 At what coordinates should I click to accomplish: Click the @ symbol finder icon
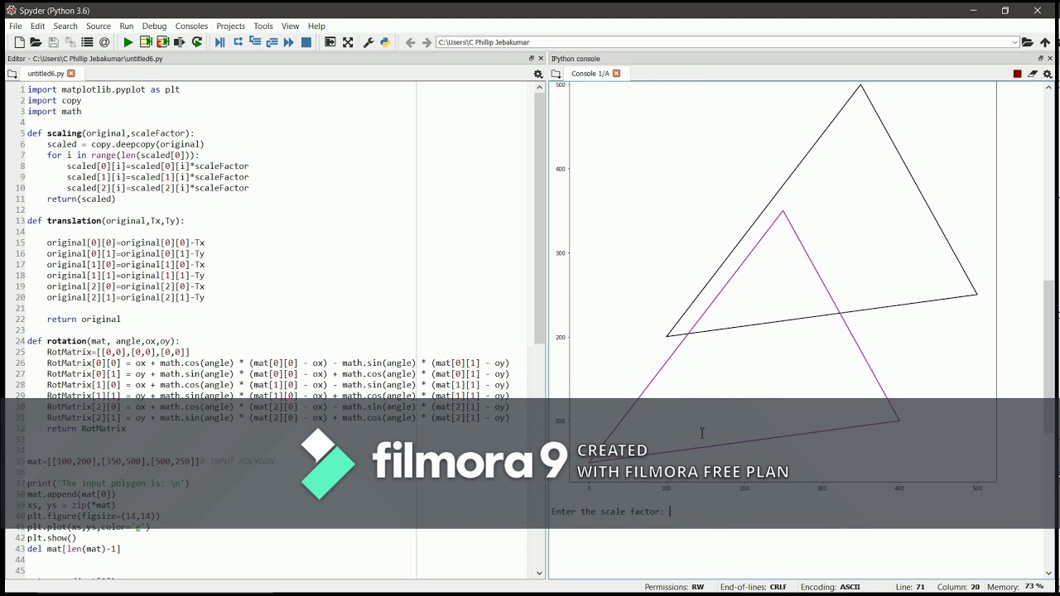point(104,42)
